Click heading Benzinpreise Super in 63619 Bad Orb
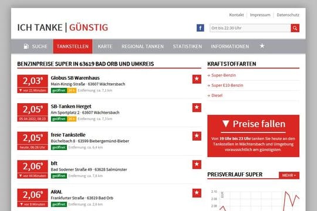The image size is (317, 211). 86,64
